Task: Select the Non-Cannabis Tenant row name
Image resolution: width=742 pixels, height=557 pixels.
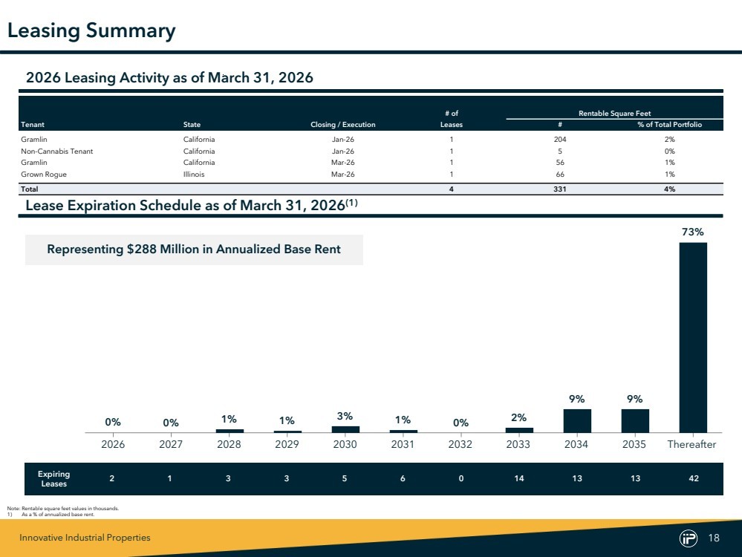Action: [56, 152]
